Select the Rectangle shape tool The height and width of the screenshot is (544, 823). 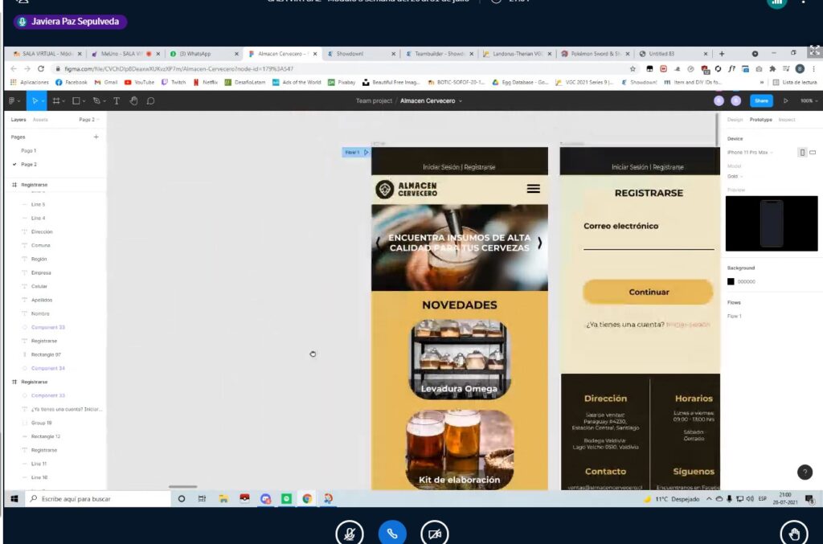click(76, 100)
